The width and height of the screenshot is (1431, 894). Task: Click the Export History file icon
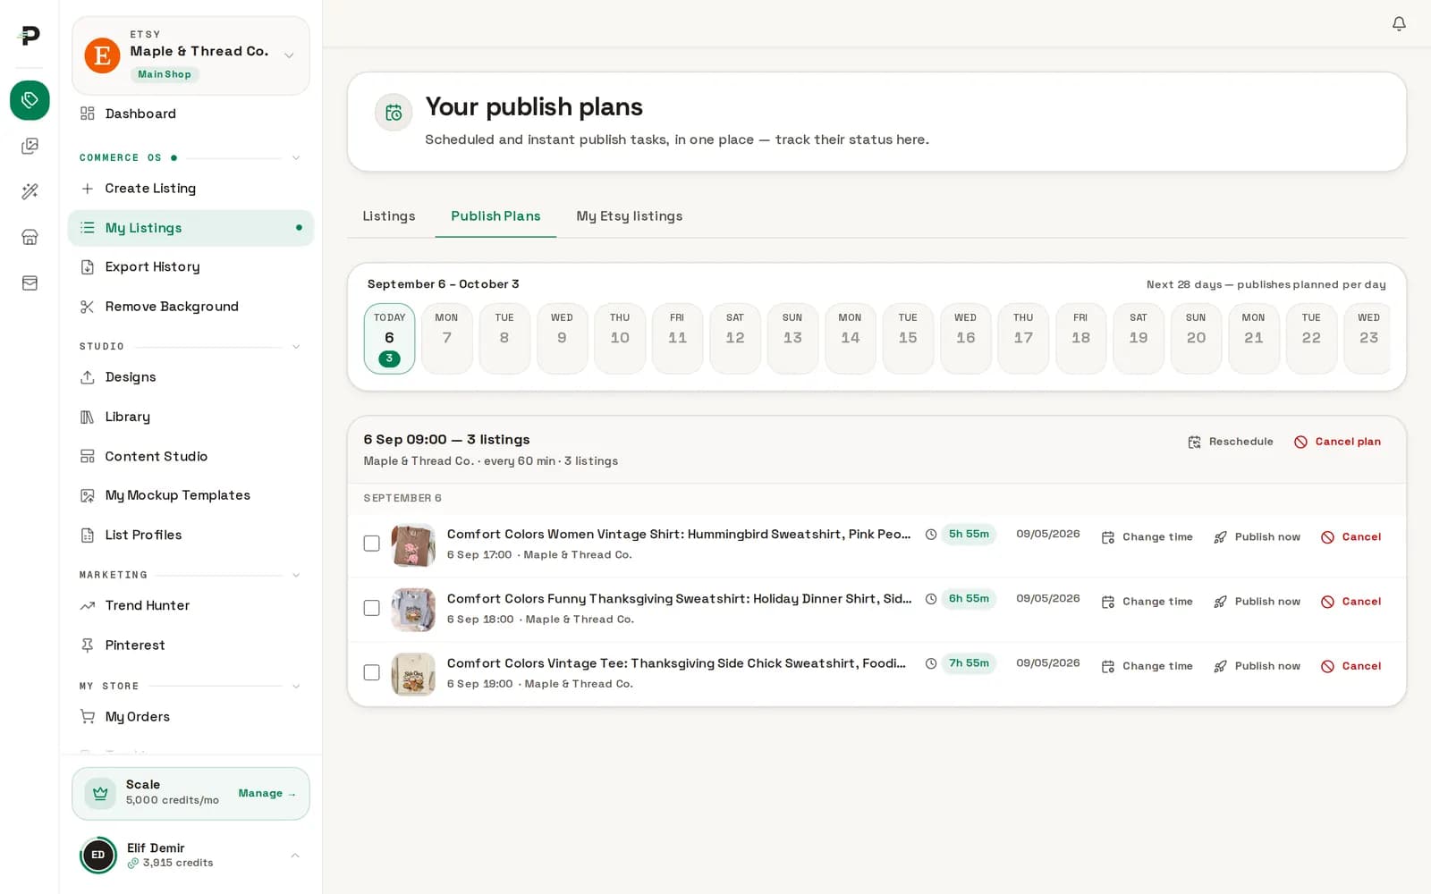coord(87,267)
